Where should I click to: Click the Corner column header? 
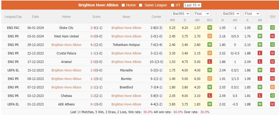(156, 17)
